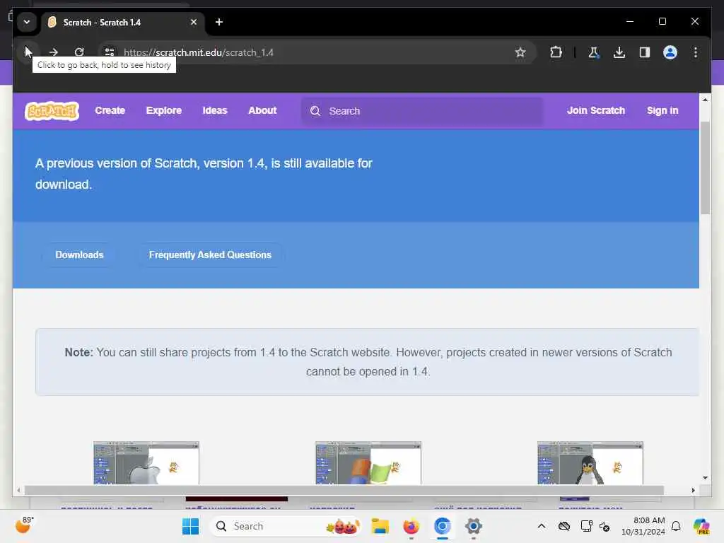Click the taskbar Search box

pos(285,526)
